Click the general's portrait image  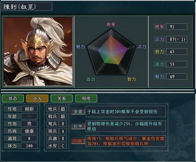tap(38, 51)
